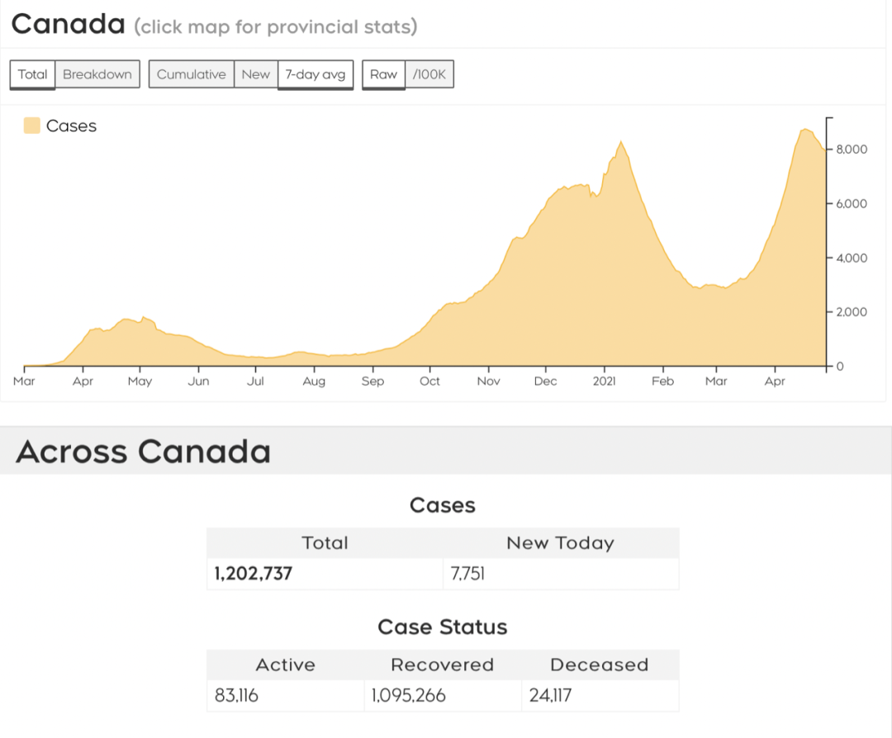Select the Total view button
Screen dimensions: 892x738
32,74
